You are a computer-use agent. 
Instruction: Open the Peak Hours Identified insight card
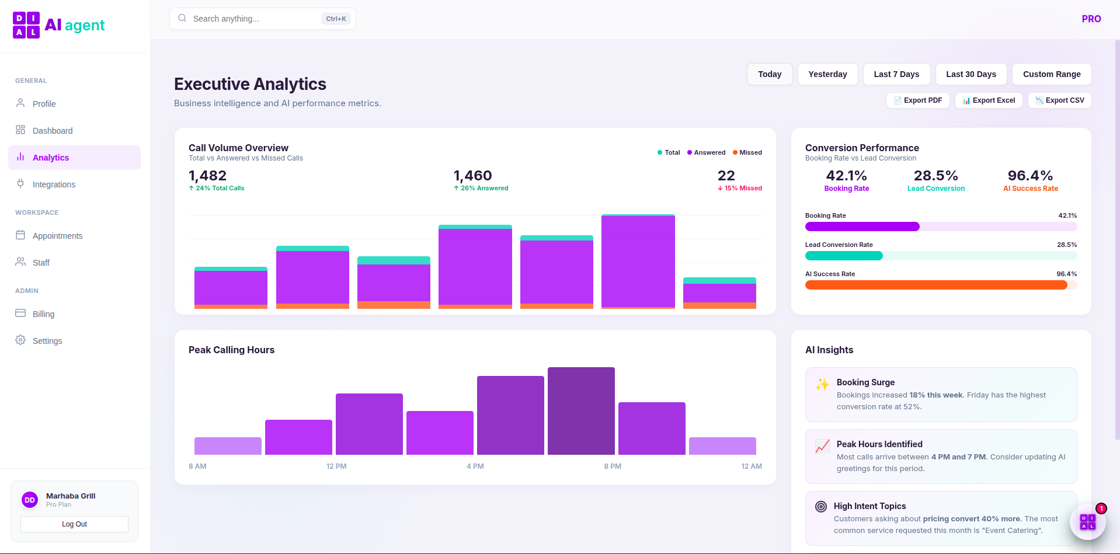point(941,457)
